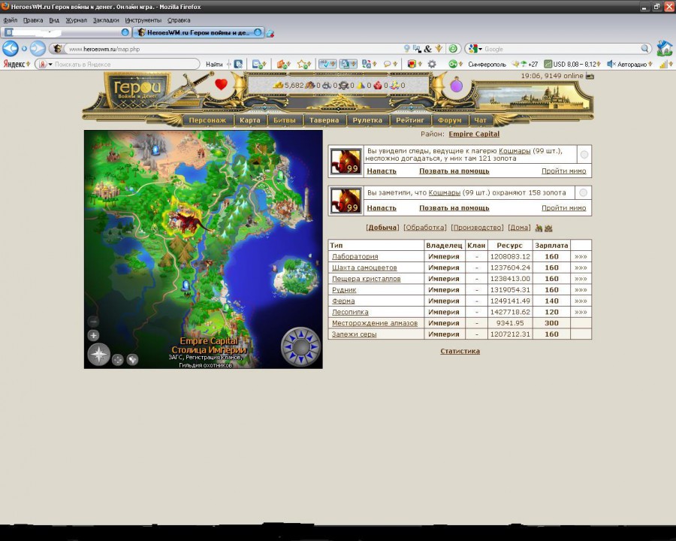Image resolution: width=676 pixels, height=541 pixels.
Task: Open the Обработка facilities section
Action: coord(425,228)
